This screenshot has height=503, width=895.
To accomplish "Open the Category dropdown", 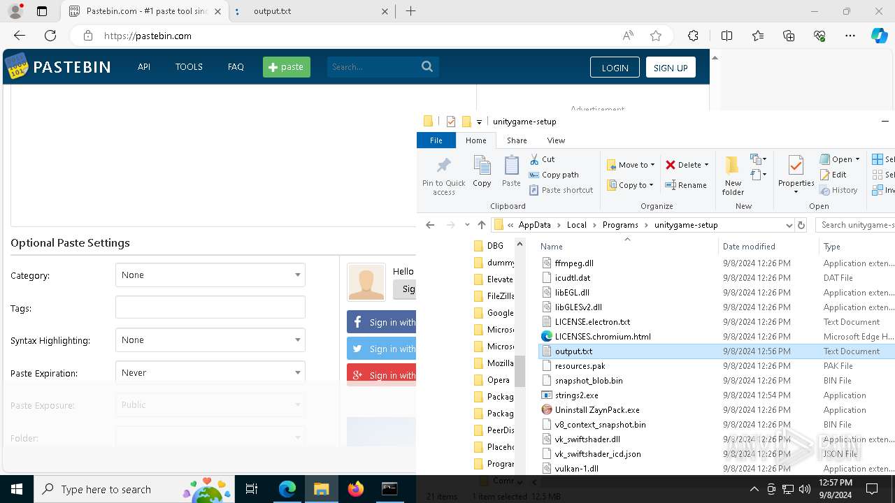I will pyautogui.click(x=210, y=275).
